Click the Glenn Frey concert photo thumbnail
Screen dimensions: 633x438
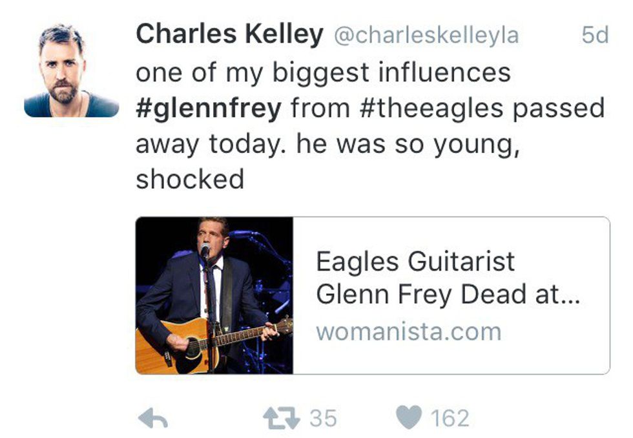pos(214,295)
